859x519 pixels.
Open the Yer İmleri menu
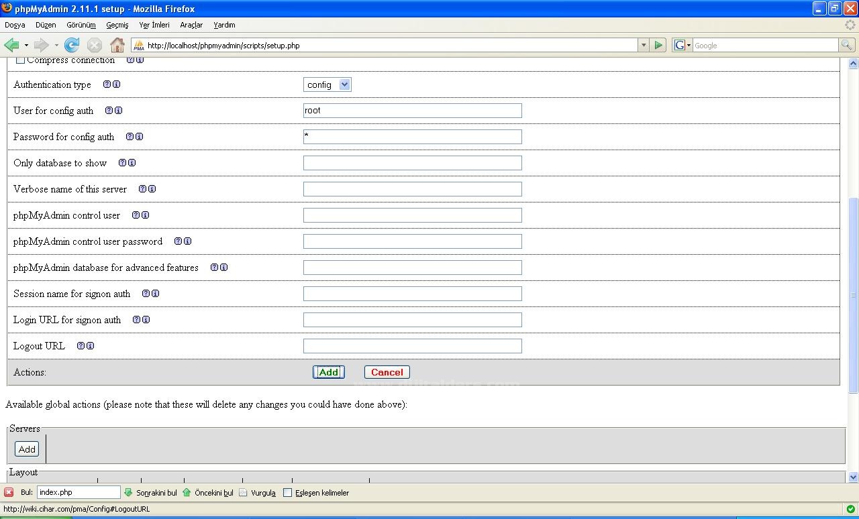pyautogui.click(x=154, y=24)
